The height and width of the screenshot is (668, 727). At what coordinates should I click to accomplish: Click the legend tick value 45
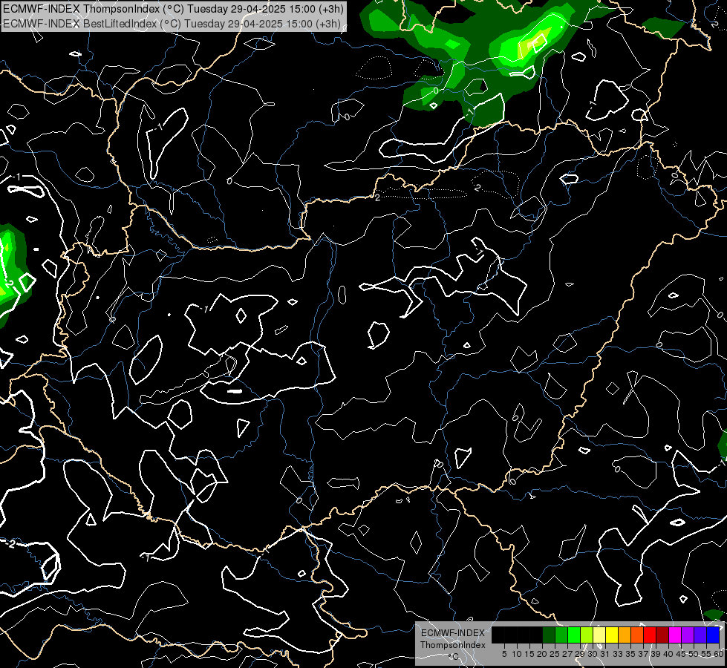[681, 654]
